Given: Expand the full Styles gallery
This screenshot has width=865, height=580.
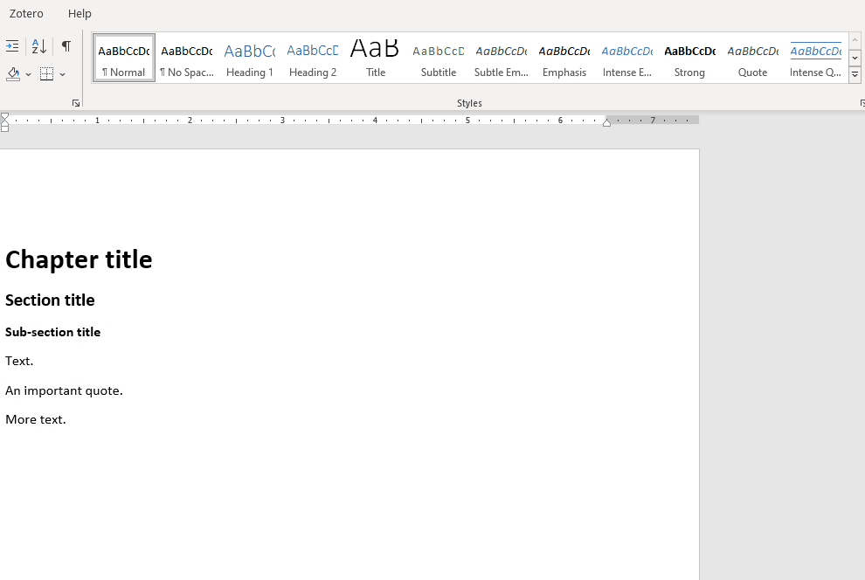Looking at the screenshot, I should 855,74.
